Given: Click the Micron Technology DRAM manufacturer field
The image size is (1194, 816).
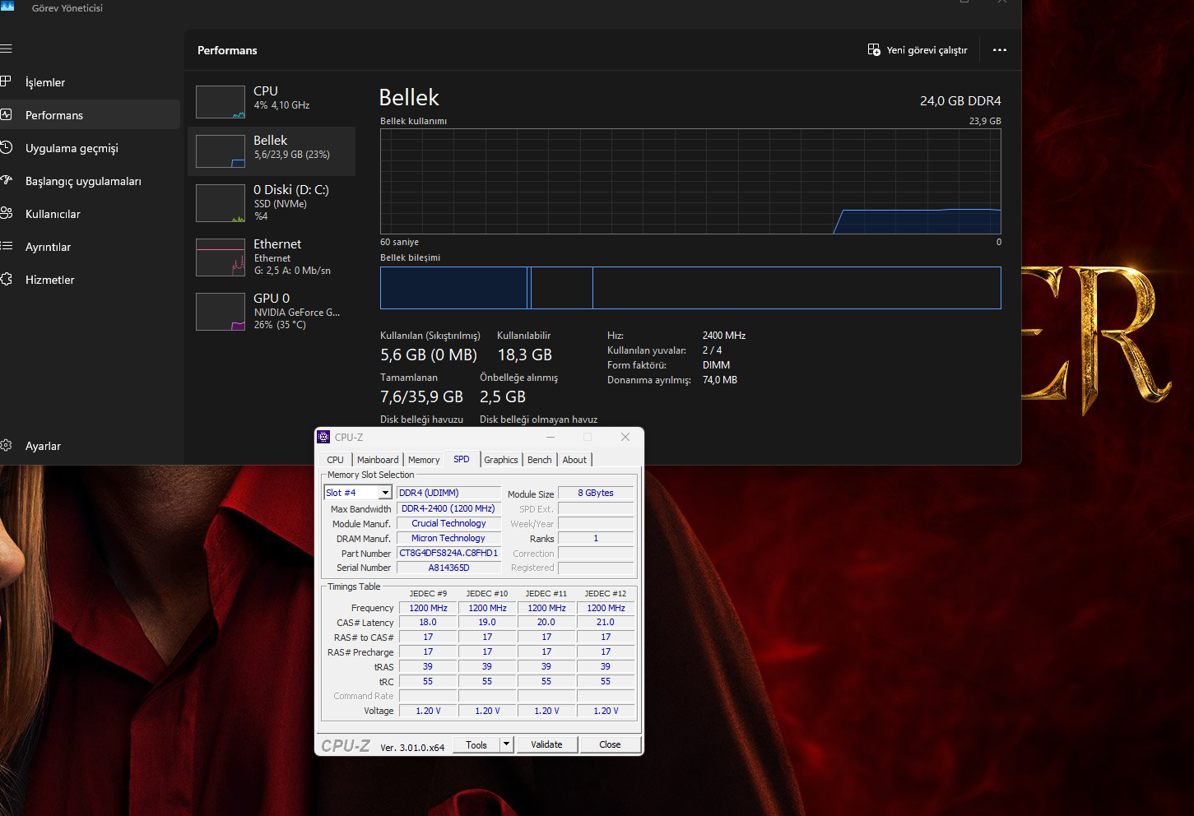Looking at the screenshot, I should (x=448, y=539).
